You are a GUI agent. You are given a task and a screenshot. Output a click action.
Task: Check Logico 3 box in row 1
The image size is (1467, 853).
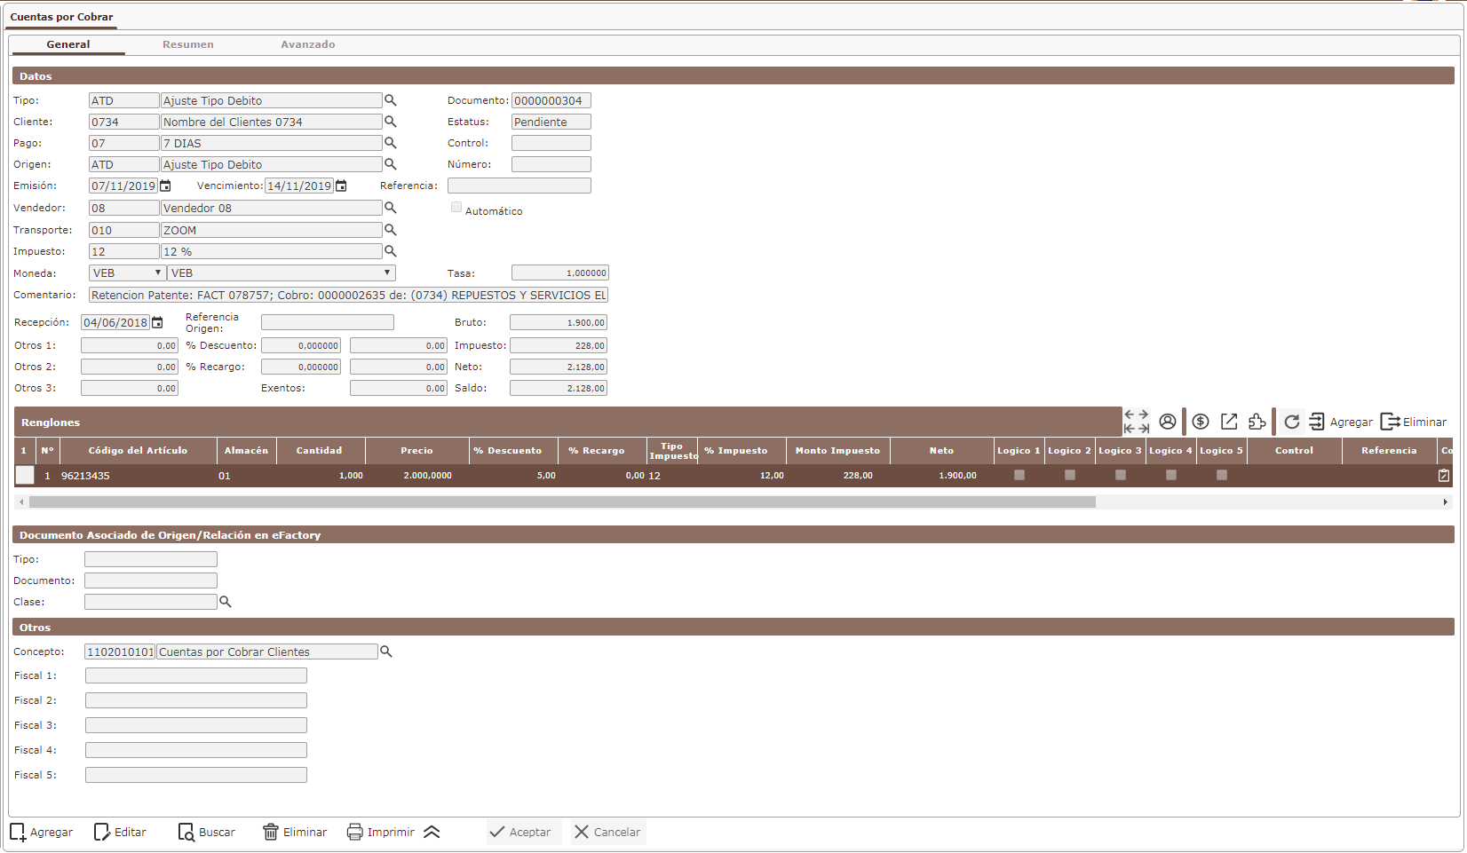coord(1121,475)
